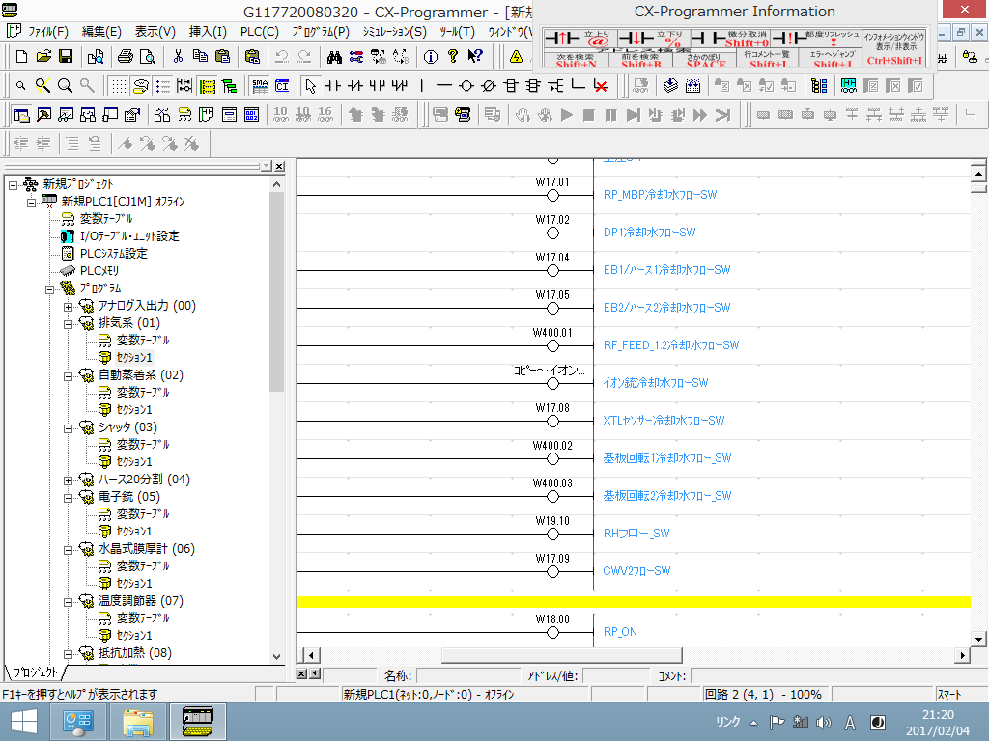Click the ladder editor horizontal scrollbar thumb
Viewport: 989px width, 741px height.
561,656
